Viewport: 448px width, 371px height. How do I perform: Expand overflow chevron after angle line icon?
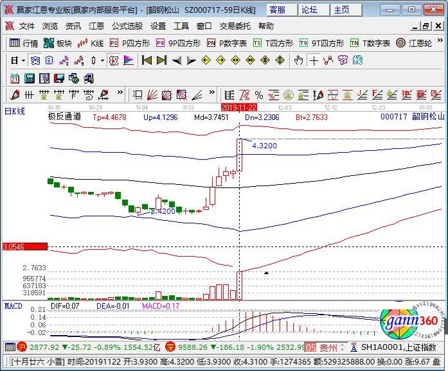tap(211, 92)
